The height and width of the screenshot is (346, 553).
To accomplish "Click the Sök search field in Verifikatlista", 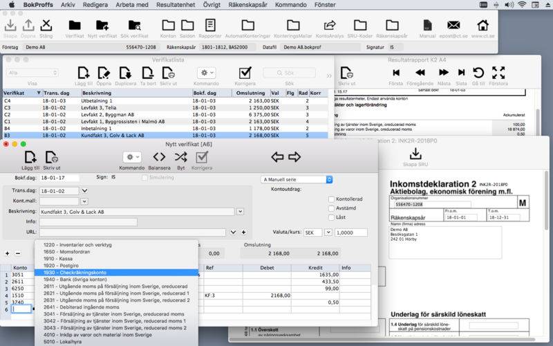I will pos(289,73).
